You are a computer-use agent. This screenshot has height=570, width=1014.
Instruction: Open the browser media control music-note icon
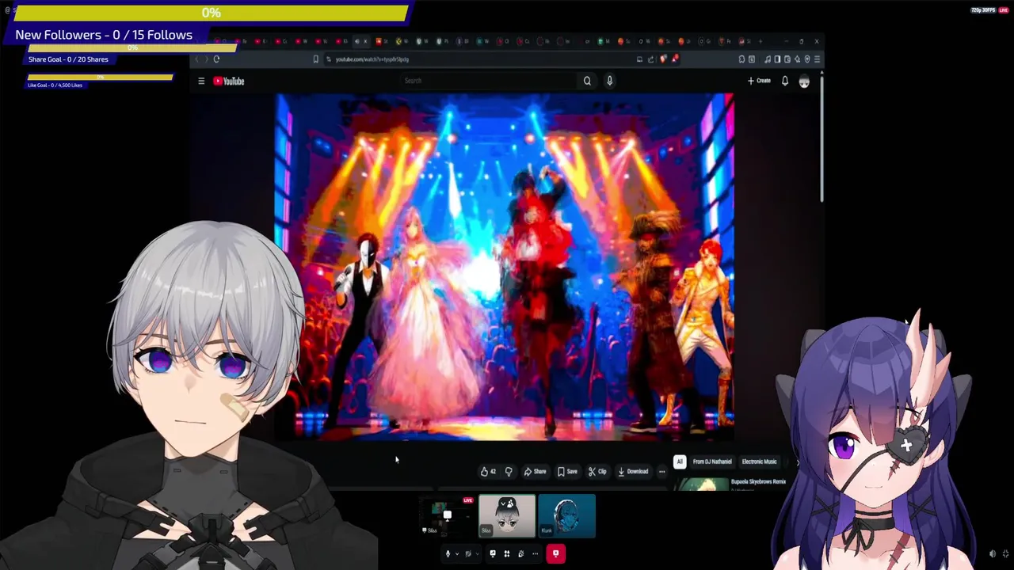click(x=767, y=59)
